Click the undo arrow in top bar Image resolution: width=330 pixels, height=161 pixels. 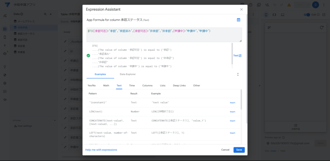pyautogui.click(x=275, y=4)
